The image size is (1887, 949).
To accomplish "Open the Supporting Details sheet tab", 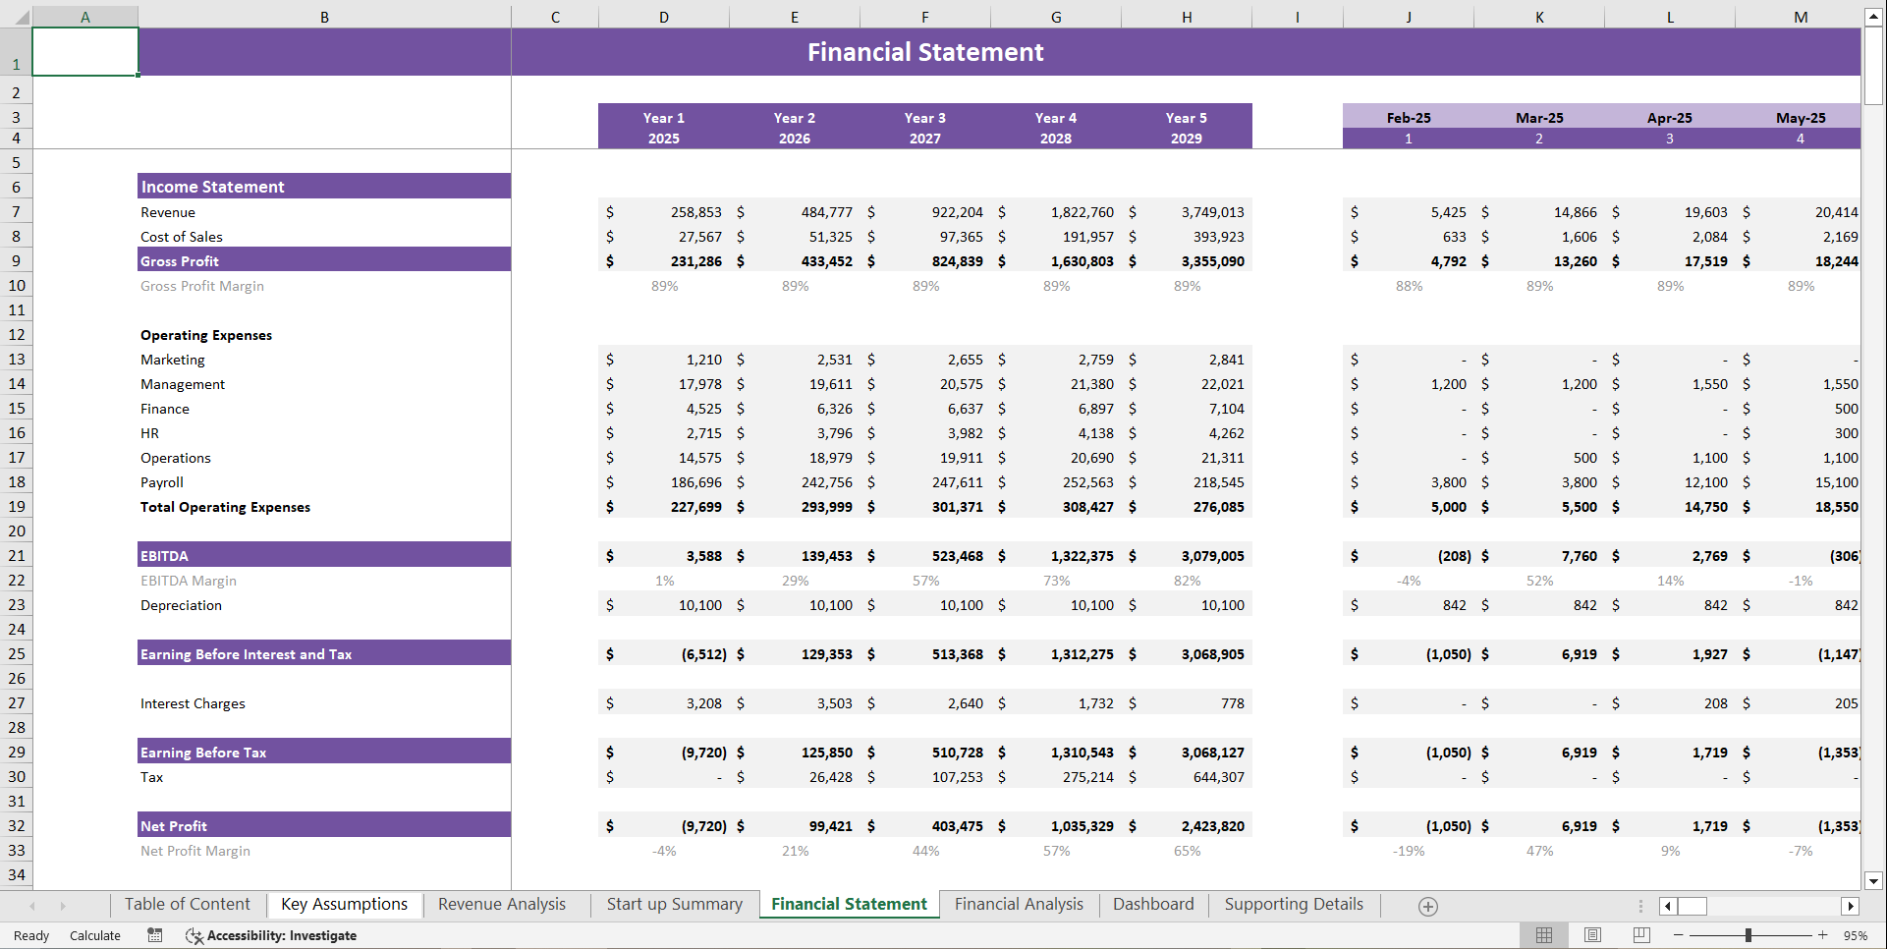I will pyautogui.click(x=1293, y=904).
